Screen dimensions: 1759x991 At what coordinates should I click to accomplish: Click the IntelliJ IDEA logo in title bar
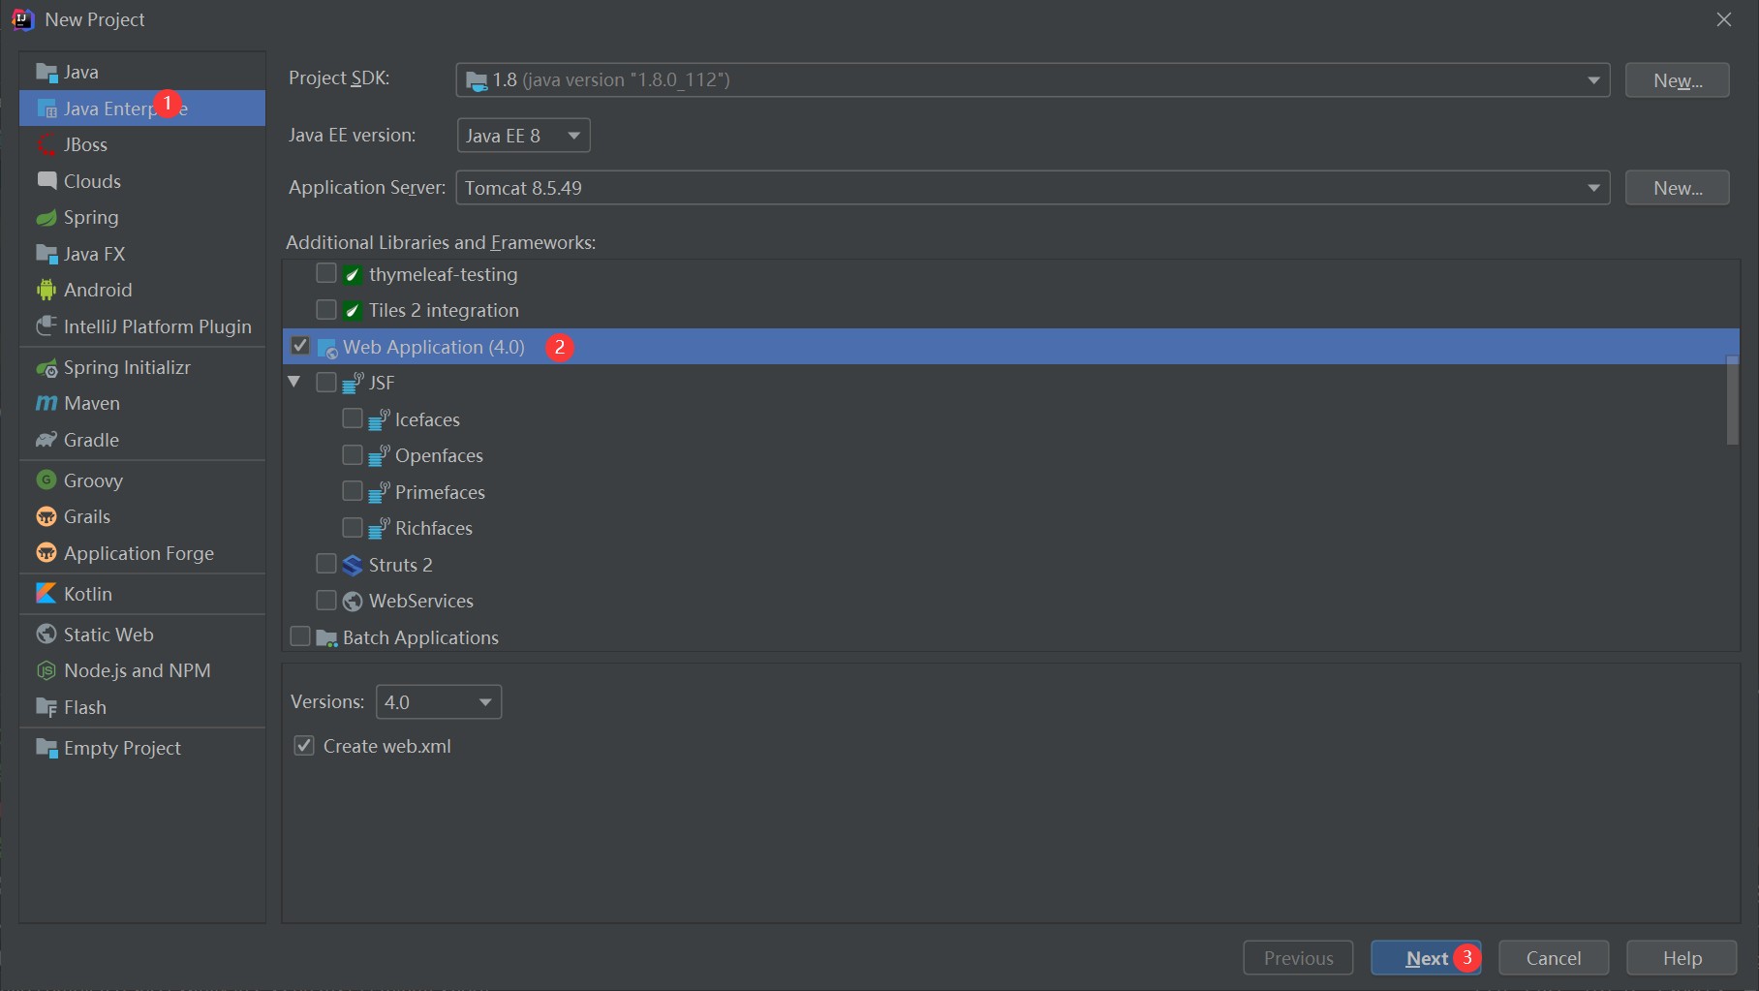tap(22, 19)
